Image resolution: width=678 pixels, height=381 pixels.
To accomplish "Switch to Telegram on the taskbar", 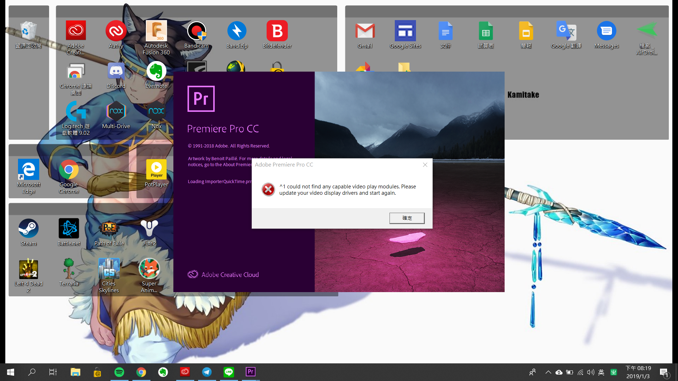I will point(207,372).
